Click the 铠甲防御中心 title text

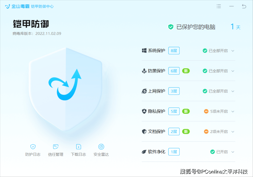pos(42,7)
